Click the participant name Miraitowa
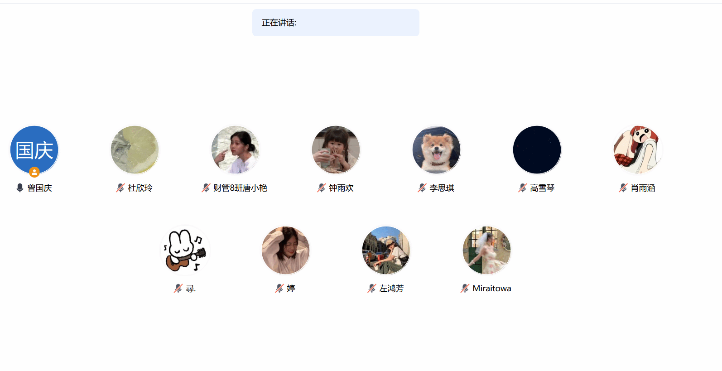722x371 pixels. click(492, 288)
